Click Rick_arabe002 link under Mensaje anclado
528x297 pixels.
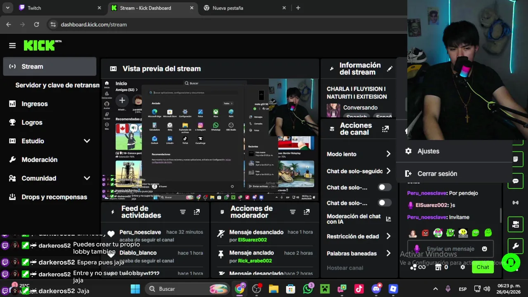point(255,261)
